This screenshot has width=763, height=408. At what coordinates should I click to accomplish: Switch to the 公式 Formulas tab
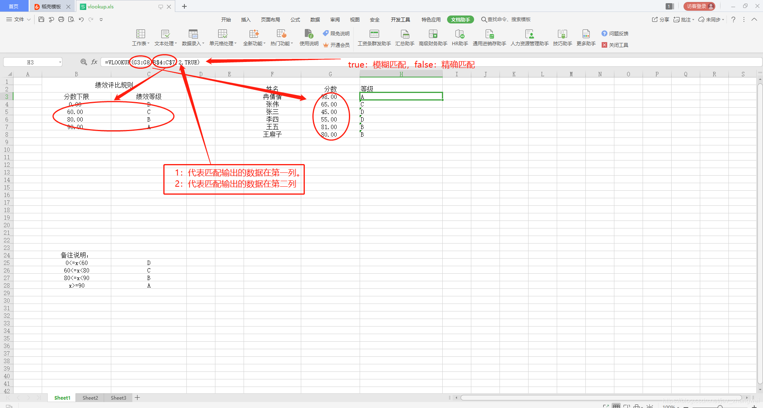coord(295,19)
